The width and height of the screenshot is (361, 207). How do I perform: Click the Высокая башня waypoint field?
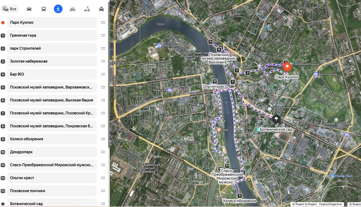click(x=52, y=100)
